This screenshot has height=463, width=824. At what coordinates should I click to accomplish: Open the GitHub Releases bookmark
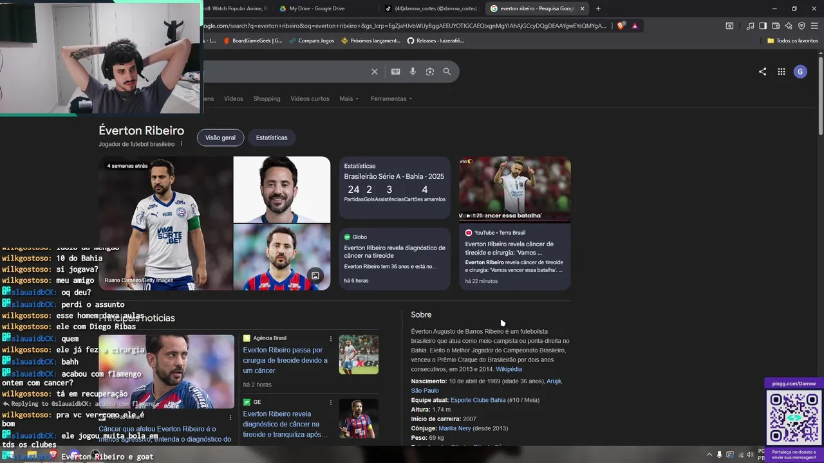[x=435, y=41]
